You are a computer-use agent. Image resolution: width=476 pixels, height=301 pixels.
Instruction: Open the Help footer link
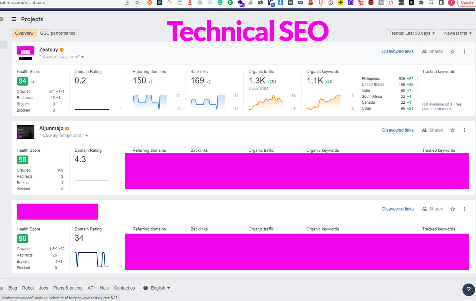[104, 288]
